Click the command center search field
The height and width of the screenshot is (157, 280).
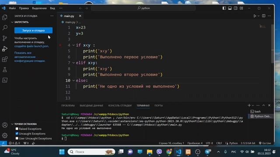(143, 8)
